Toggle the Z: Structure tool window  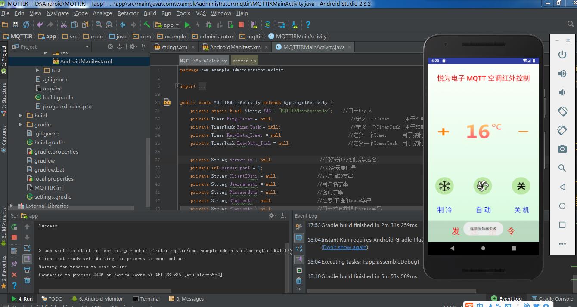coord(4,99)
